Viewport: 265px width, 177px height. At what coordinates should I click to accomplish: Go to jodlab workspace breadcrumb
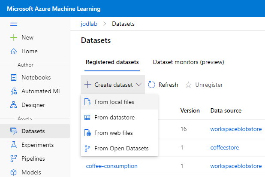point(89,24)
